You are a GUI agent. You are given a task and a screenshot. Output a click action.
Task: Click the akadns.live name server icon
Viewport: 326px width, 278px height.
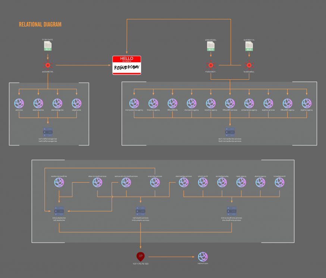point(59,211)
